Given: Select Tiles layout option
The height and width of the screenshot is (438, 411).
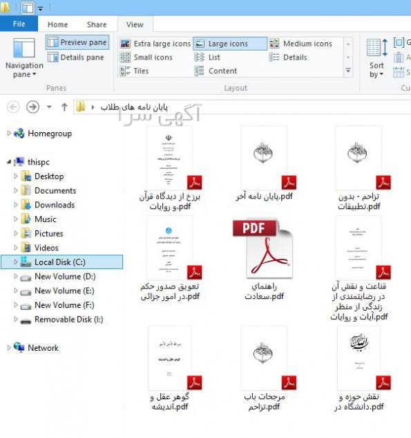Looking at the screenshot, I should pyautogui.click(x=135, y=71).
